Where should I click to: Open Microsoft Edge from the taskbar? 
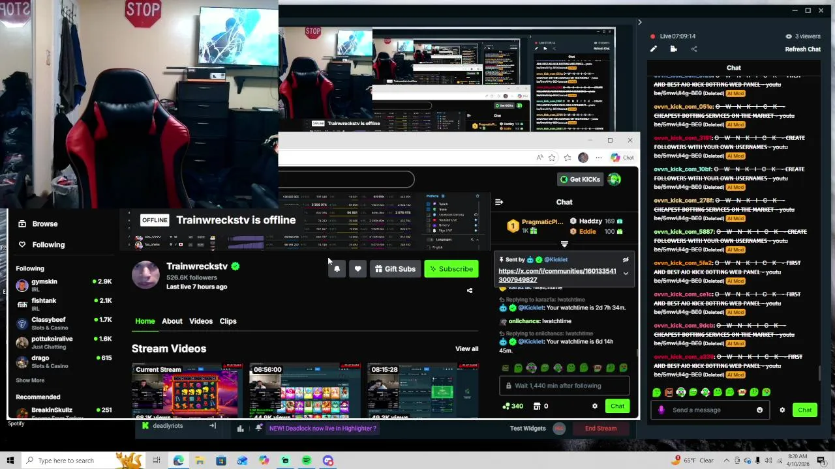tap(178, 461)
